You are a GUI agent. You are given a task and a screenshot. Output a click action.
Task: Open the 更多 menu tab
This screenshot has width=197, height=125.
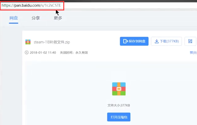click(58, 18)
